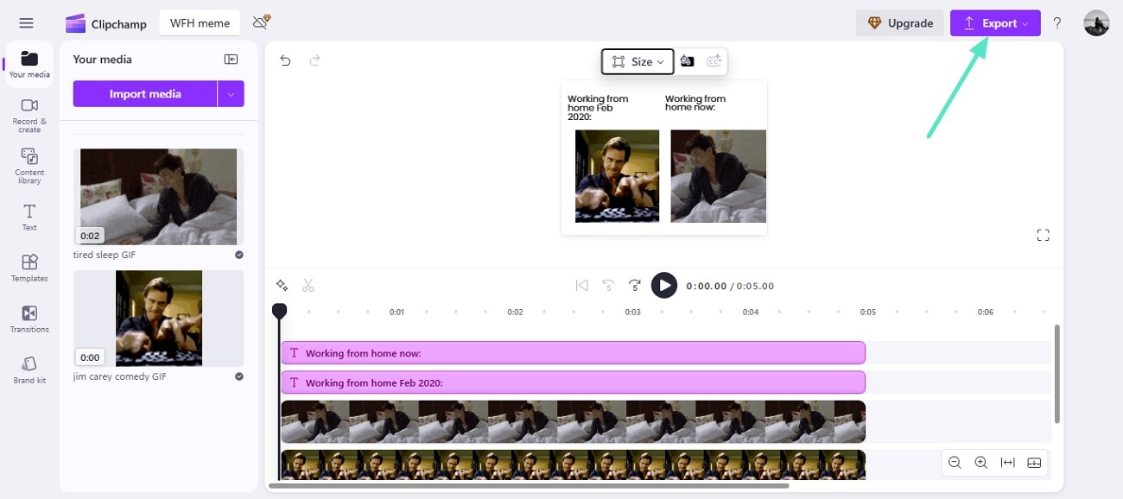This screenshot has width=1123, height=499.
Task: Open the Content library tab
Action: (29, 166)
